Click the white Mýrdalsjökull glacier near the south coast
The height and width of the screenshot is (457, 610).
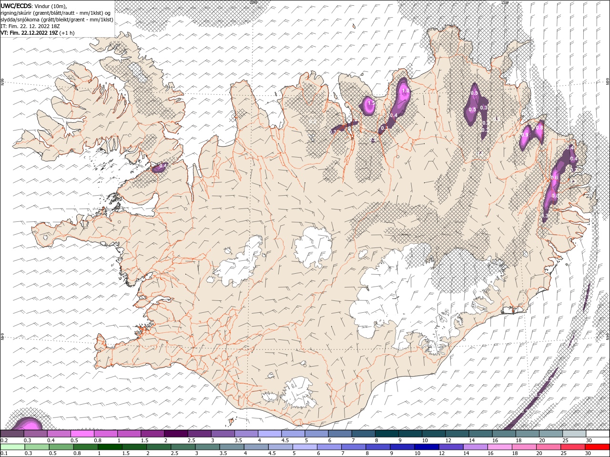pyautogui.click(x=298, y=394)
